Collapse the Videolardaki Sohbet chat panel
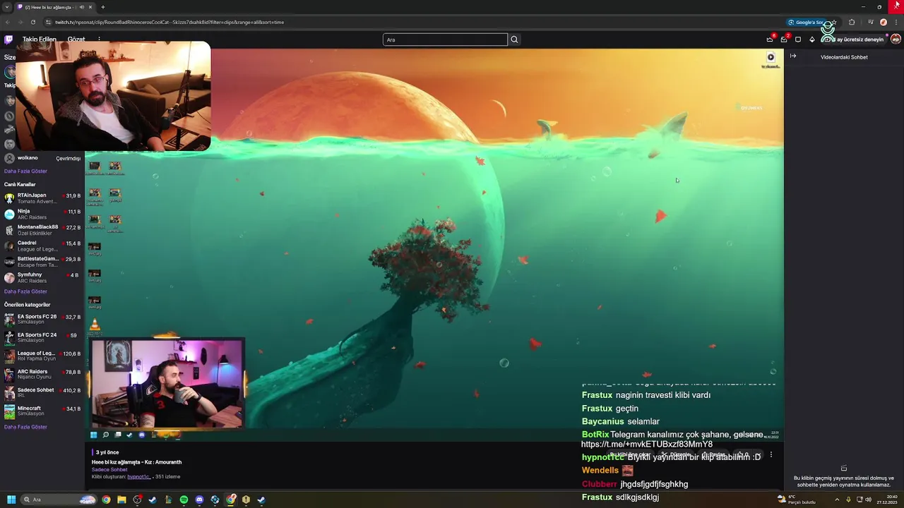This screenshot has height=508, width=904. click(x=793, y=56)
